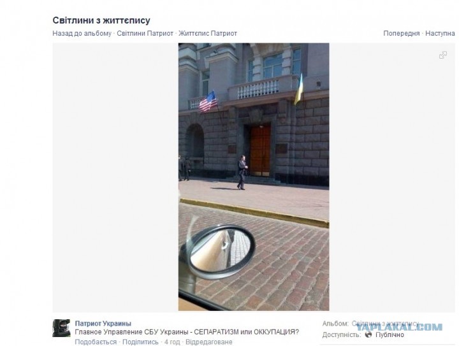Open the Світлини з життєпису album link
The height and width of the screenshot is (346, 459).
pyautogui.click(x=385, y=324)
